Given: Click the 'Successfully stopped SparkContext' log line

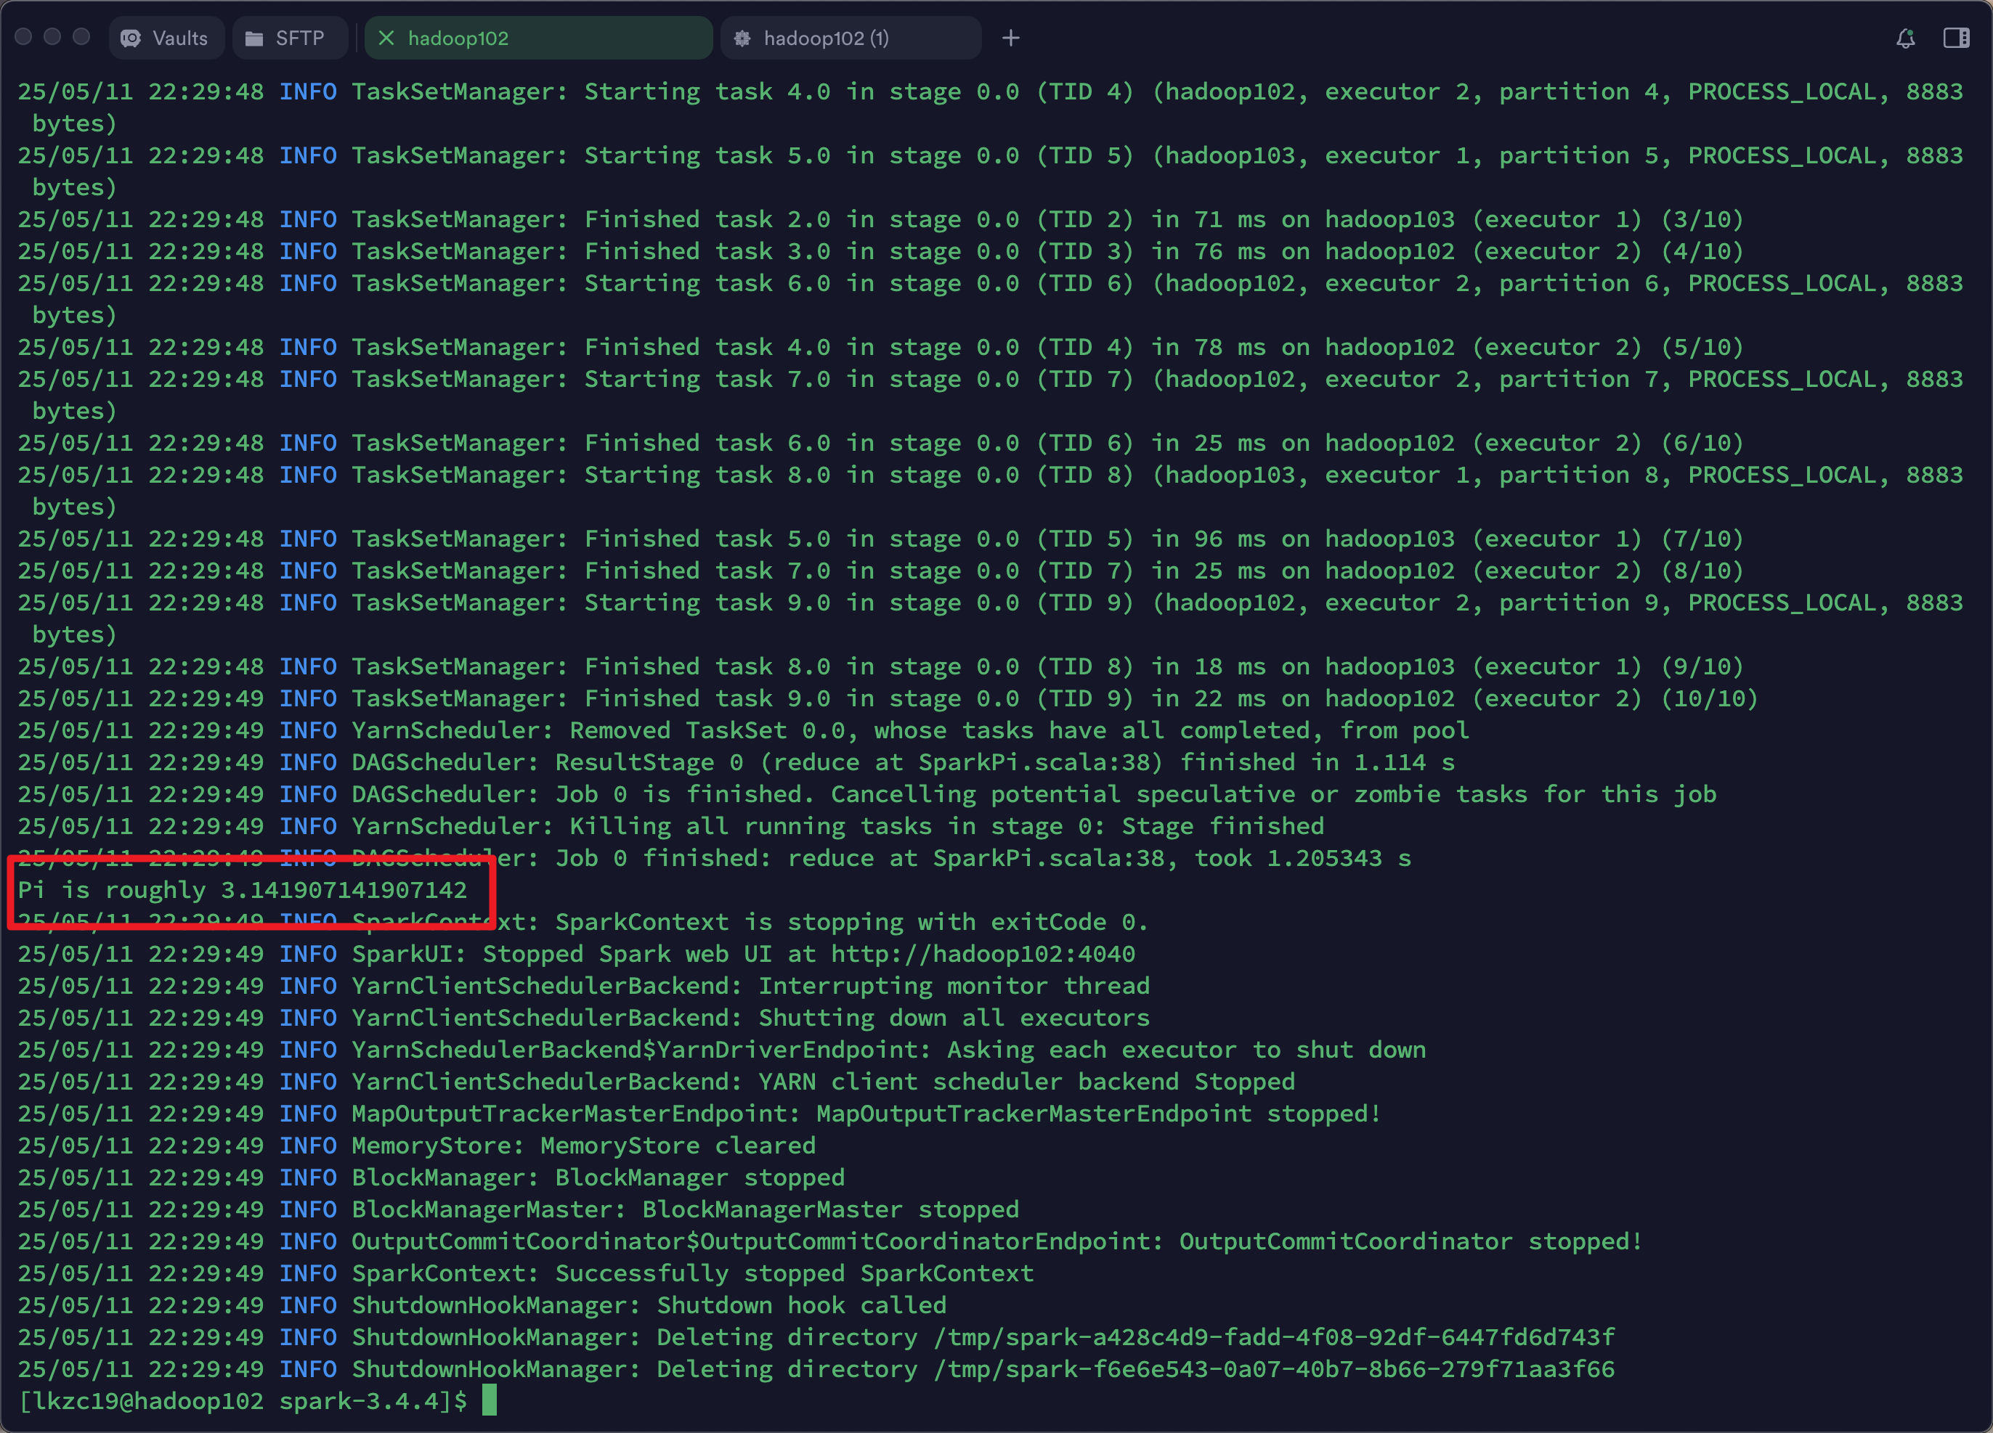Looking at the screenshot, I should click(794, 1273).
